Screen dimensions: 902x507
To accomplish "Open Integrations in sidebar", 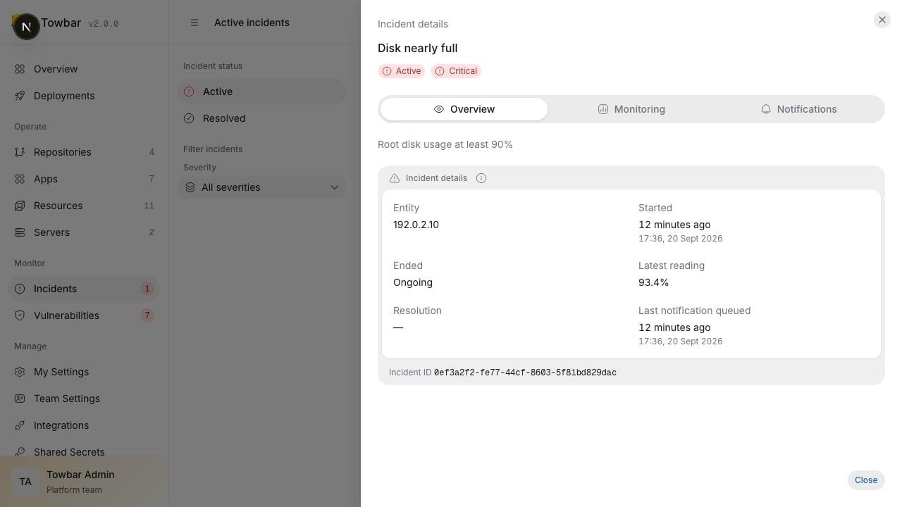I will click(x=85, y=425).
